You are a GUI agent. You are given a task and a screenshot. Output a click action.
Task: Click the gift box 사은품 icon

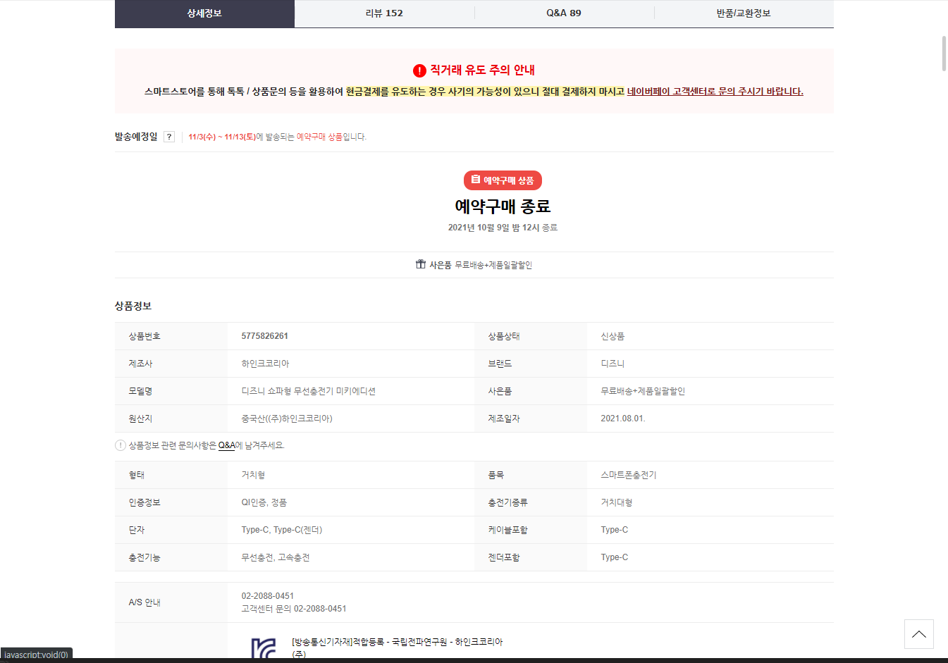pyautogui.click(x=421, y=264)
